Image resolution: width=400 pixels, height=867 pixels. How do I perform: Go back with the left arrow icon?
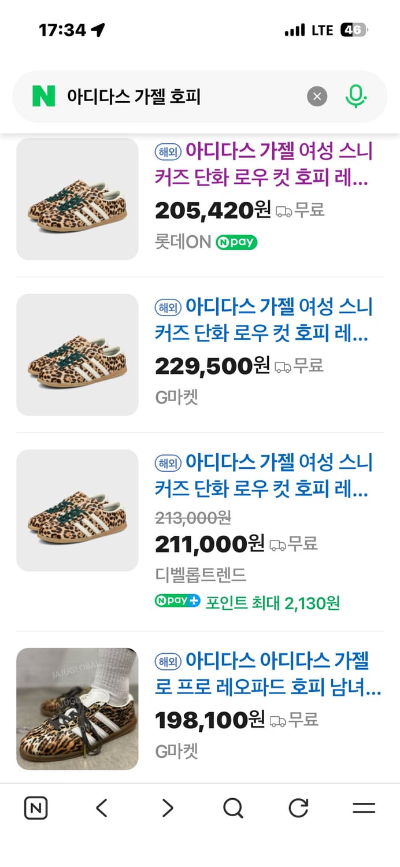pyautogui.click(x=101, y=808)
